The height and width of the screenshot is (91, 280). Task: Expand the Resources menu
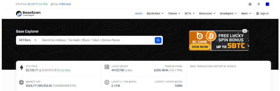coord(207,13)
